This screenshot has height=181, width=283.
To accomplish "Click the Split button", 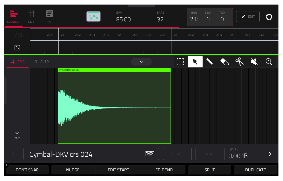I will (x=210, y=170).
